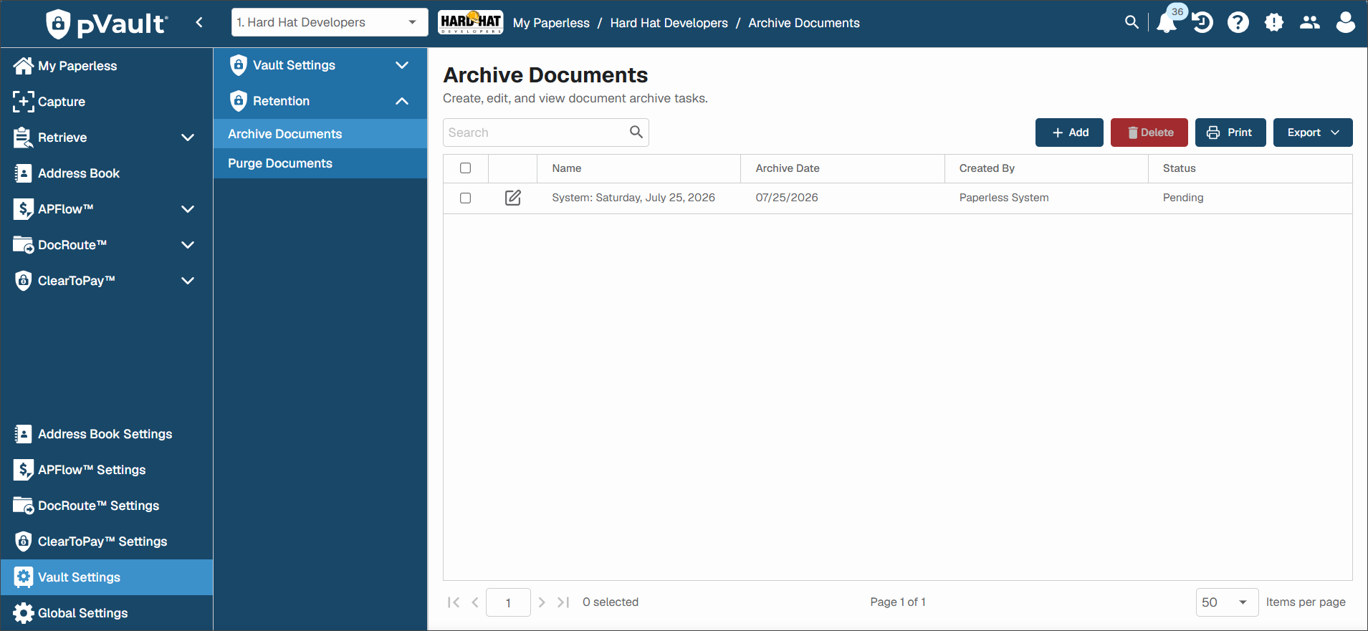The width and height of the screenshot is (1368, 631).
Task: Open the user profile avatar icon
Action: pos(1346,23)
